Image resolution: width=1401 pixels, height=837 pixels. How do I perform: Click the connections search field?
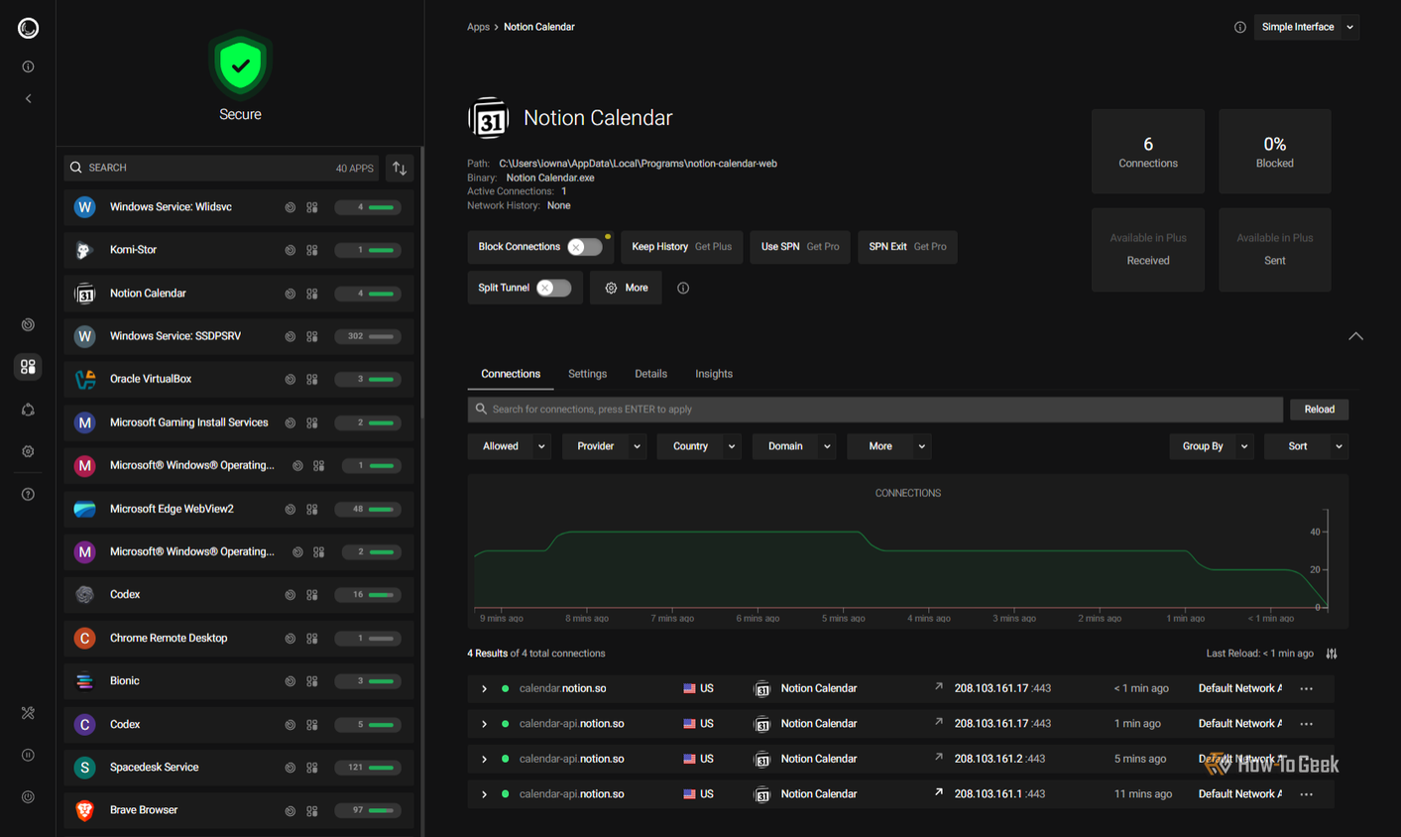tap(876, 410)
